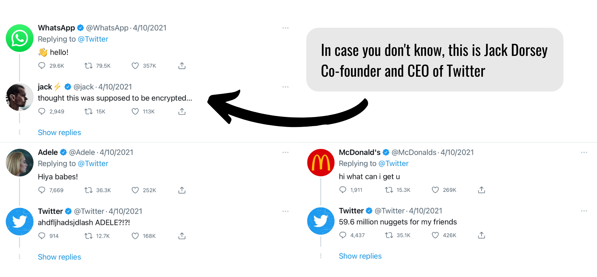
Task: Show replies under Twitter's ADELE tweet
Action: click(x=59, y=257)
